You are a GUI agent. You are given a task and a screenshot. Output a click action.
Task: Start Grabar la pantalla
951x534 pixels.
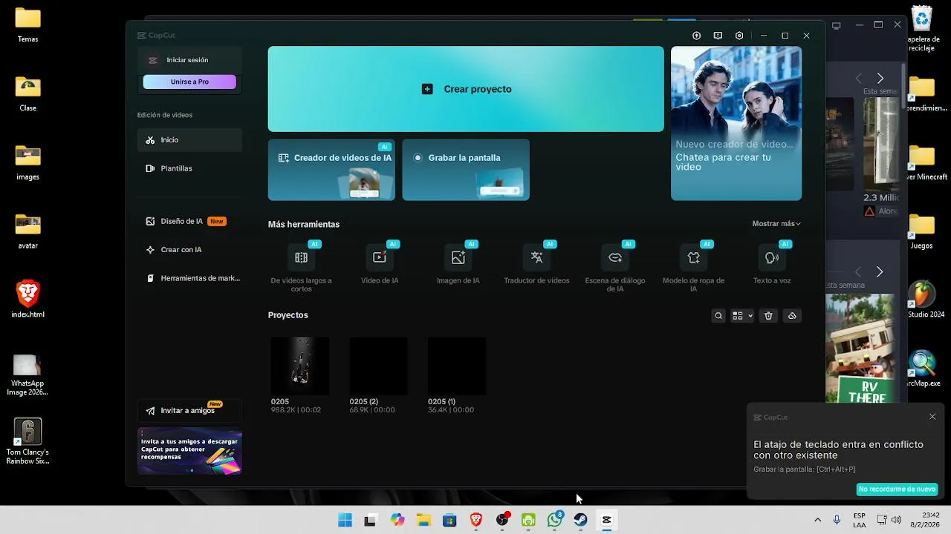tap(466, 170)
